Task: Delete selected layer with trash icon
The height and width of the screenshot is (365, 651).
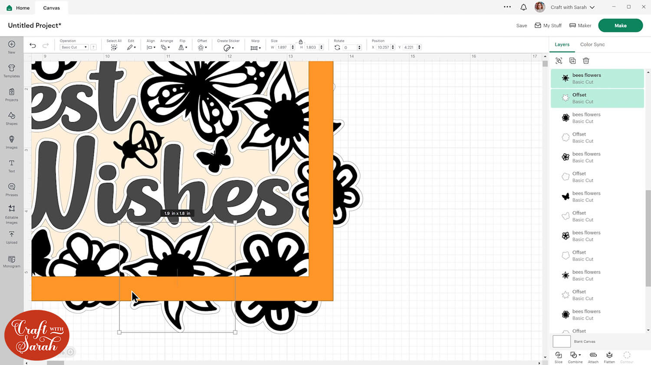Action: point(586,61)
